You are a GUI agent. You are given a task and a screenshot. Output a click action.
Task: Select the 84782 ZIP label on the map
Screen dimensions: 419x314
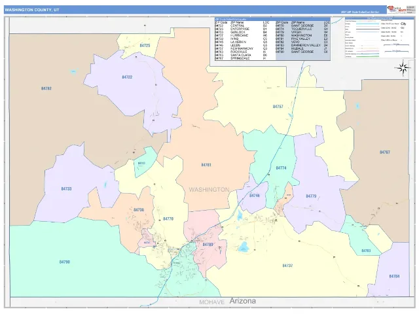click(46, 88)
